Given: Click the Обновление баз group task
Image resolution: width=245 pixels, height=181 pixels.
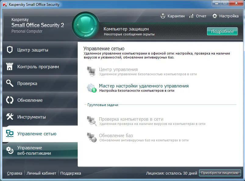Looking at the screenshot, I should pos(116,136).
